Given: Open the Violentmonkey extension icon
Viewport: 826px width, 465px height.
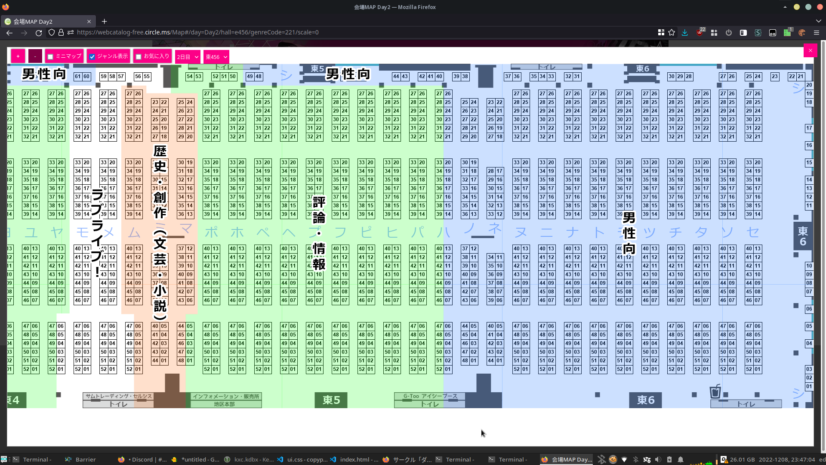Looking at the screenshot, I should click(773, 33).
